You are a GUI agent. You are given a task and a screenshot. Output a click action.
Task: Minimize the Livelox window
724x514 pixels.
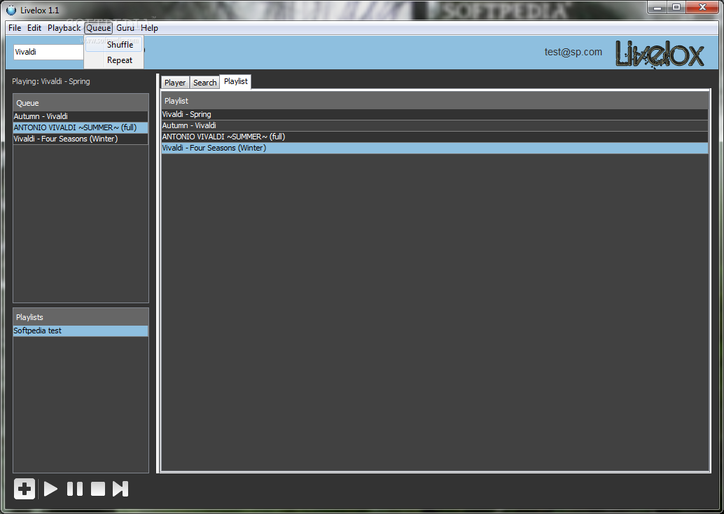[657, 8]
